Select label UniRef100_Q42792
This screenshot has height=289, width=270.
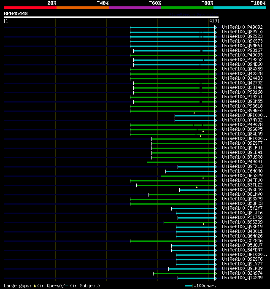tap(242, 83)
